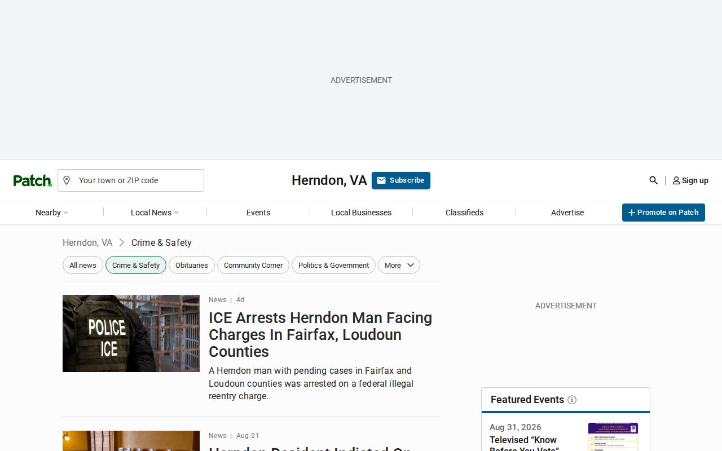
Task: Click the Aug 31, 2026 event date
Action: 516,427
